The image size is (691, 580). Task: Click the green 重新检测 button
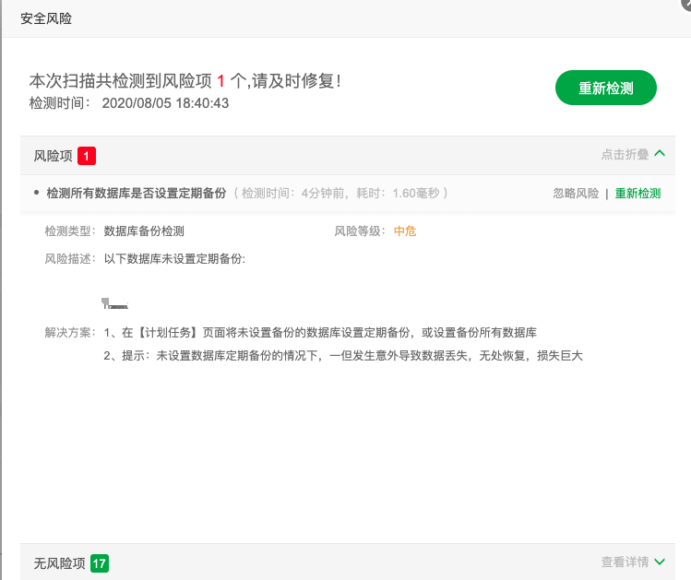pyautogui.click(x=605, y=88)
